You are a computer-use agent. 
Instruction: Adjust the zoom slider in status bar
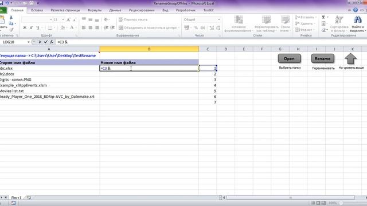click(341, 203)
